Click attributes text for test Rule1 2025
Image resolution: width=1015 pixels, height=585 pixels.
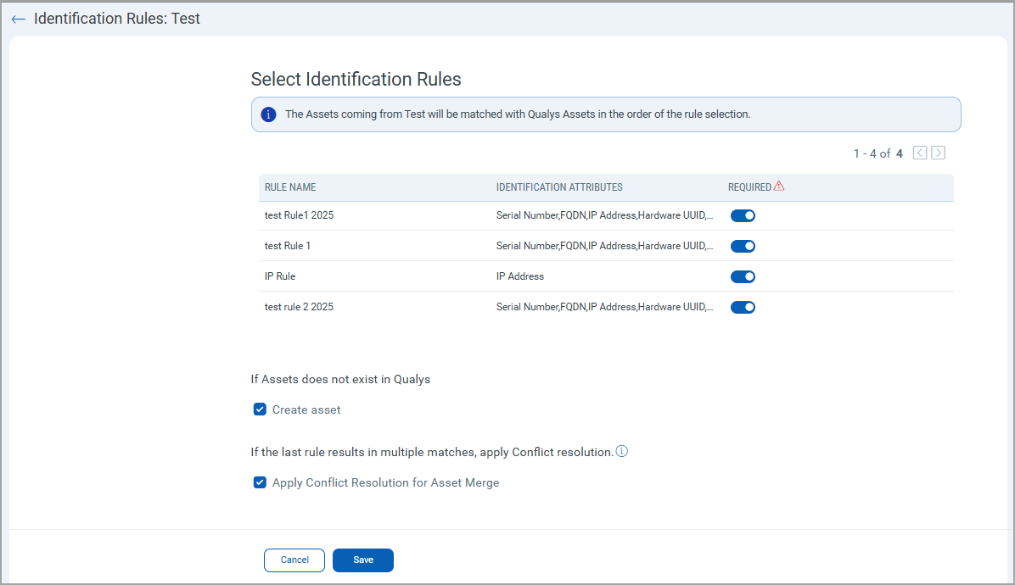point(604,215)
